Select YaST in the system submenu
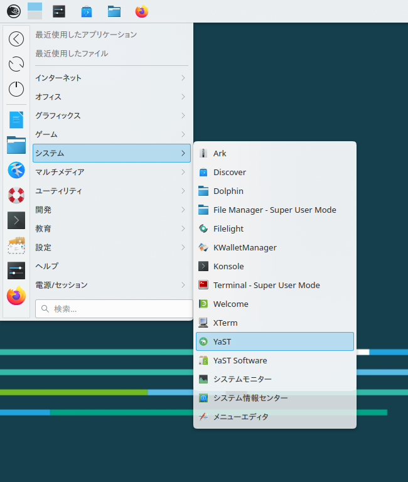This screenshot has width=408, height=482. (275, 341)
